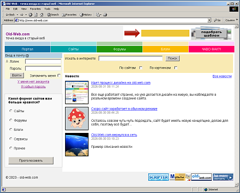
Task: Click the page scrollbar down arrow
Action: (236, 184)
